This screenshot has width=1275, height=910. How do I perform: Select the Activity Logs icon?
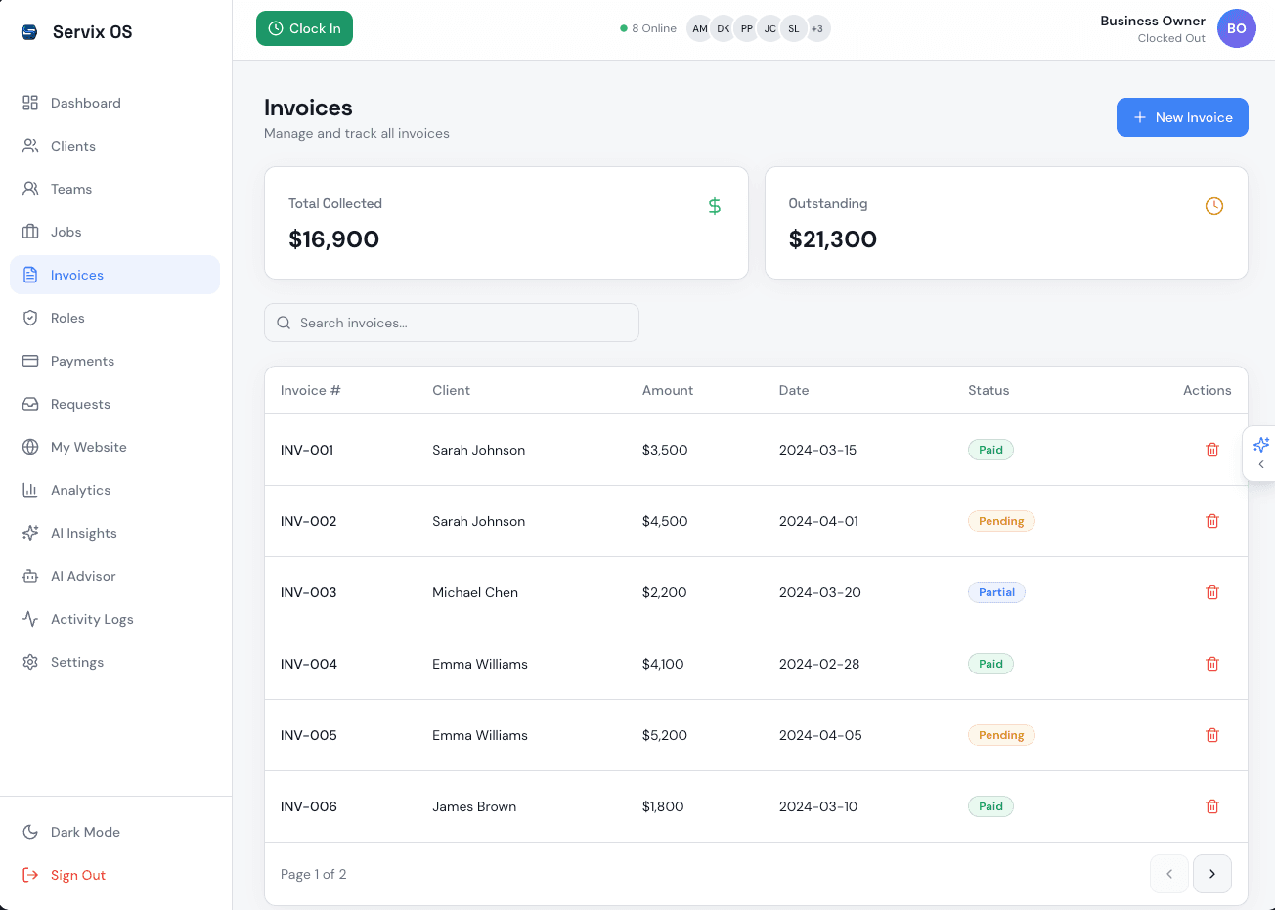pyautogui.click(x=30, y=619)
